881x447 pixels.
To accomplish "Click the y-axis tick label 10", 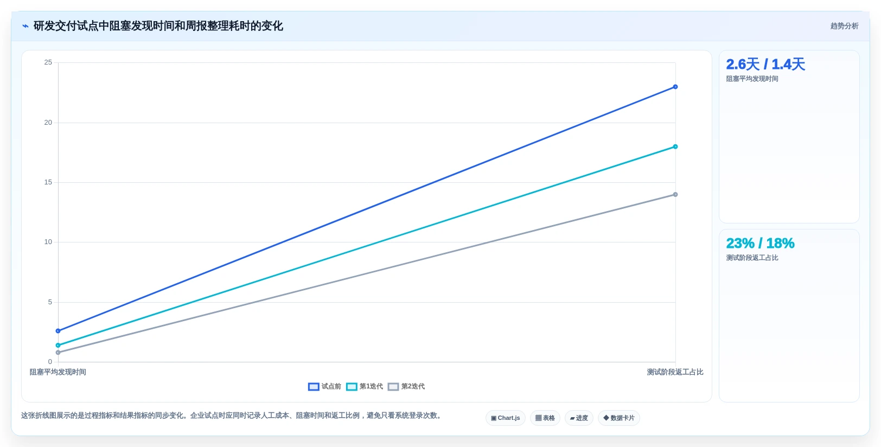I will pyautogui.click(x=48, y=242).
